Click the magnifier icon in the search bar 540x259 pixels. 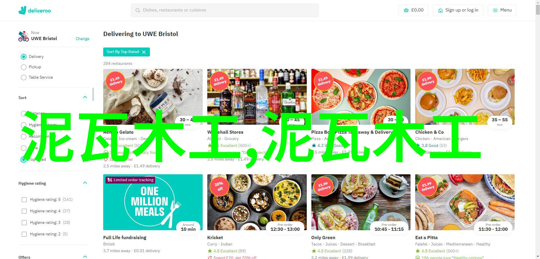click(138, 10)
